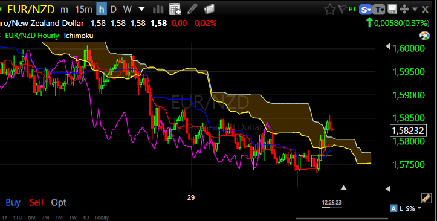
Task: Click the horizontal scrollbar at chart bottom
Action: coord(342,219)
